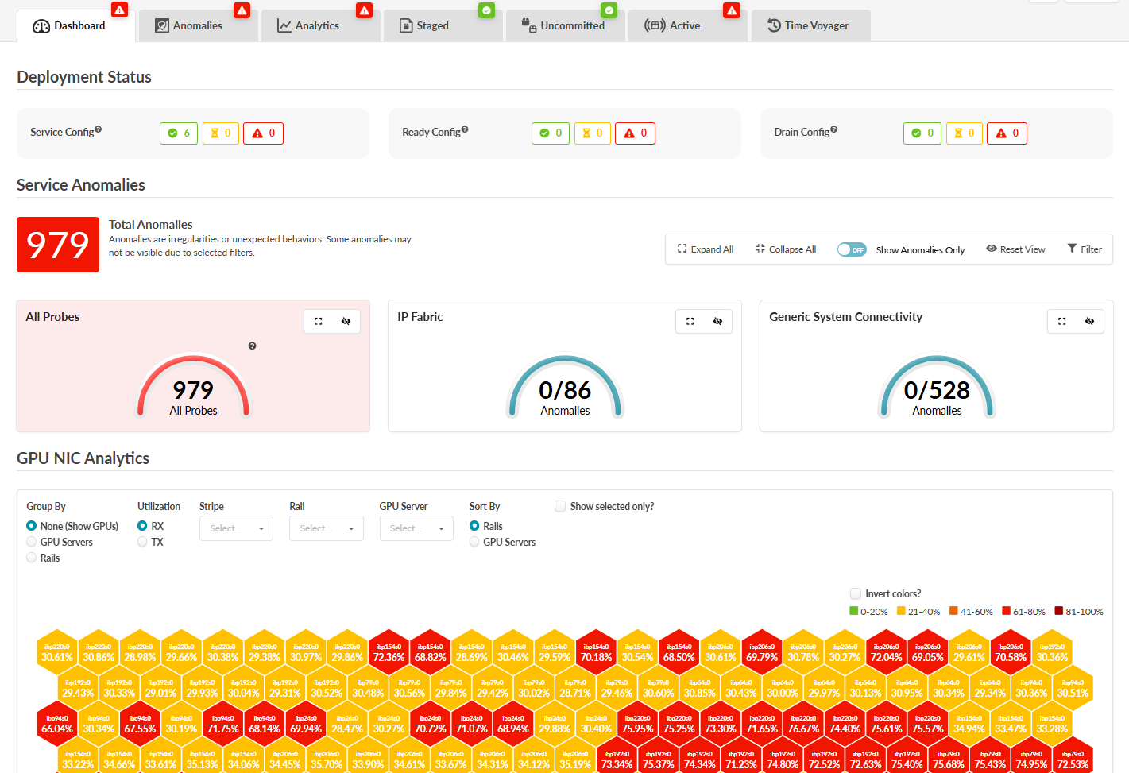Group by Rails
1129x773 pixels.
point(32,558)
